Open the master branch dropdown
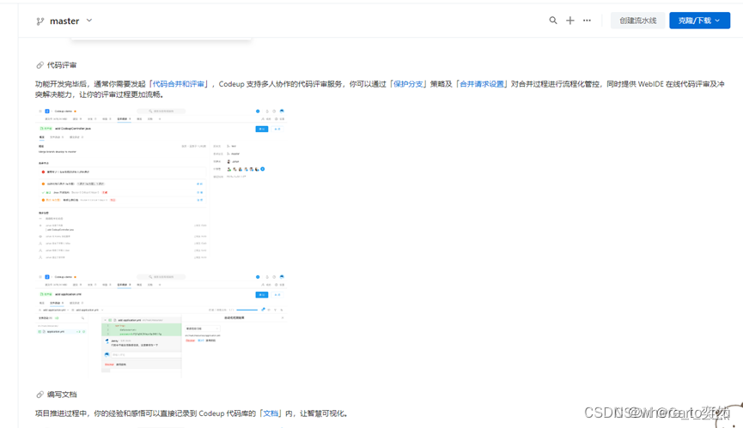 [x=64, y=21]
